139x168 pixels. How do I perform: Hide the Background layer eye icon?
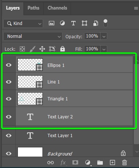pos(9,153)
